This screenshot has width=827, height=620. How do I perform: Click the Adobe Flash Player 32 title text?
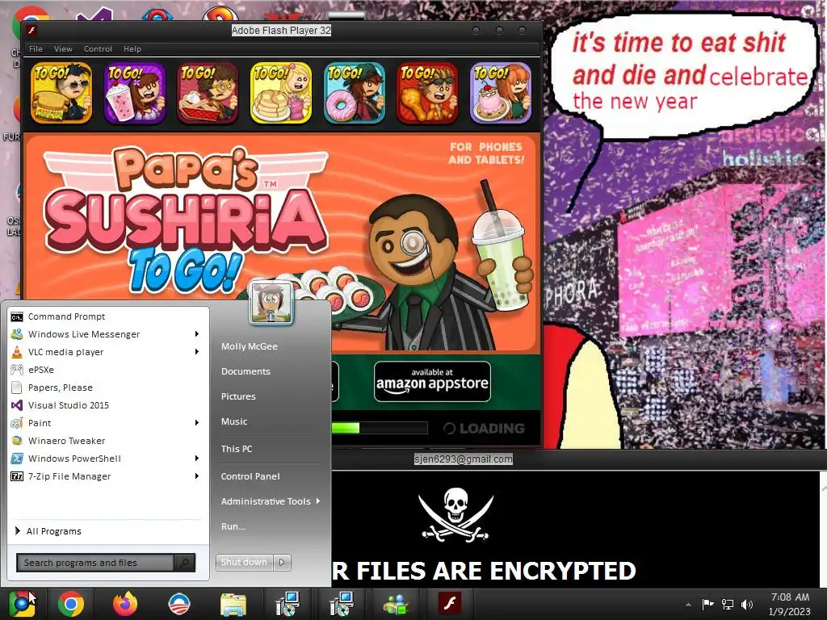281,30
